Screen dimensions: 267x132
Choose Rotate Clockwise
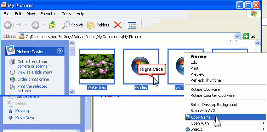tap(205, 89)
